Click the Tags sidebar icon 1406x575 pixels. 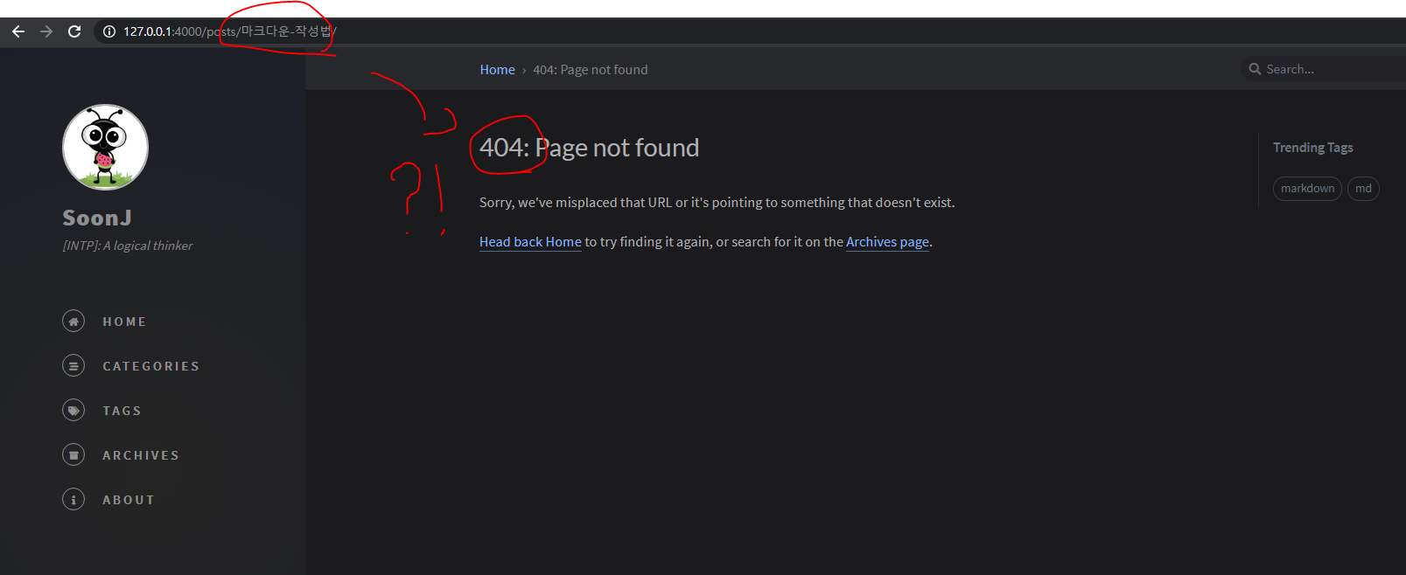point(73,411)
